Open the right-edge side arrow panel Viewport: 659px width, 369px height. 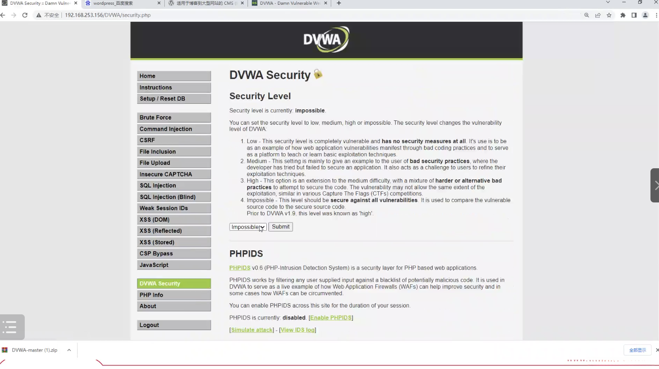click(x=655, y=185)
